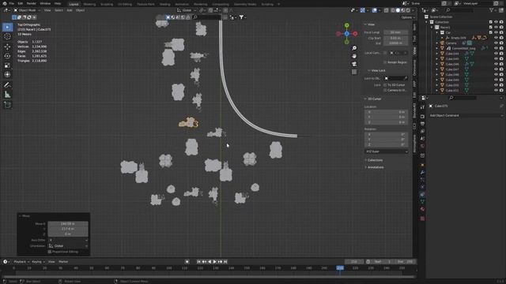This screenshot has height=284, width=506.
Task: Select the Select Box tool in toolbar
Action: point(7,28)
